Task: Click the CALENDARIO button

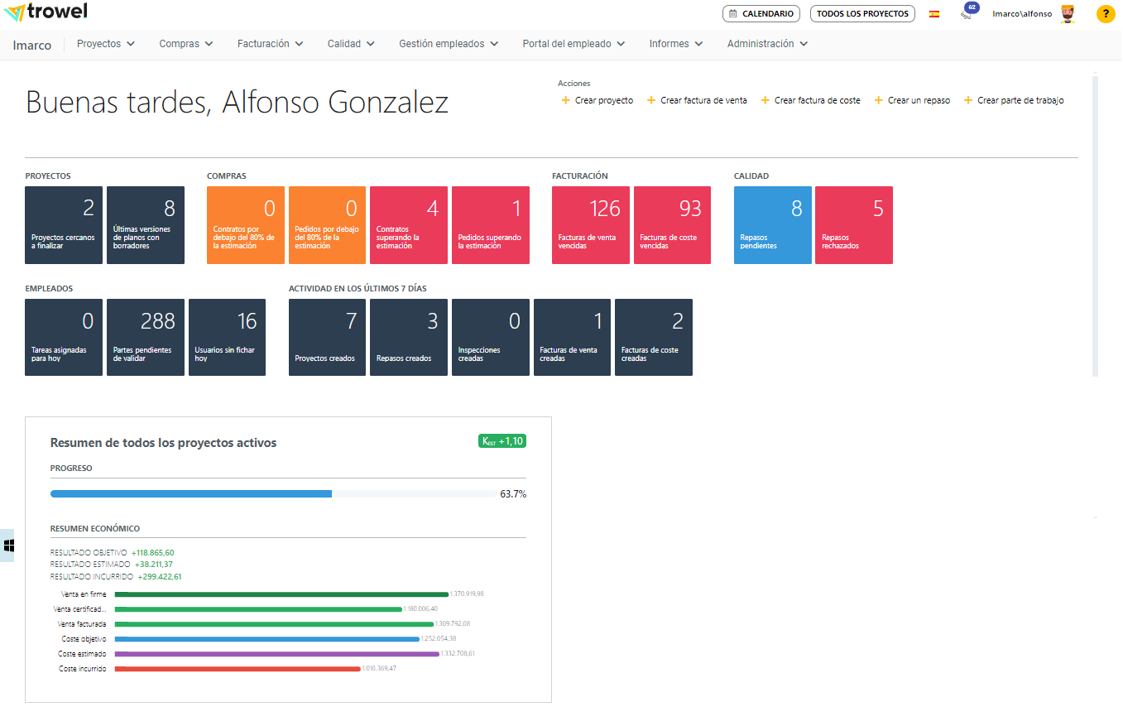Action: [761, 14]
